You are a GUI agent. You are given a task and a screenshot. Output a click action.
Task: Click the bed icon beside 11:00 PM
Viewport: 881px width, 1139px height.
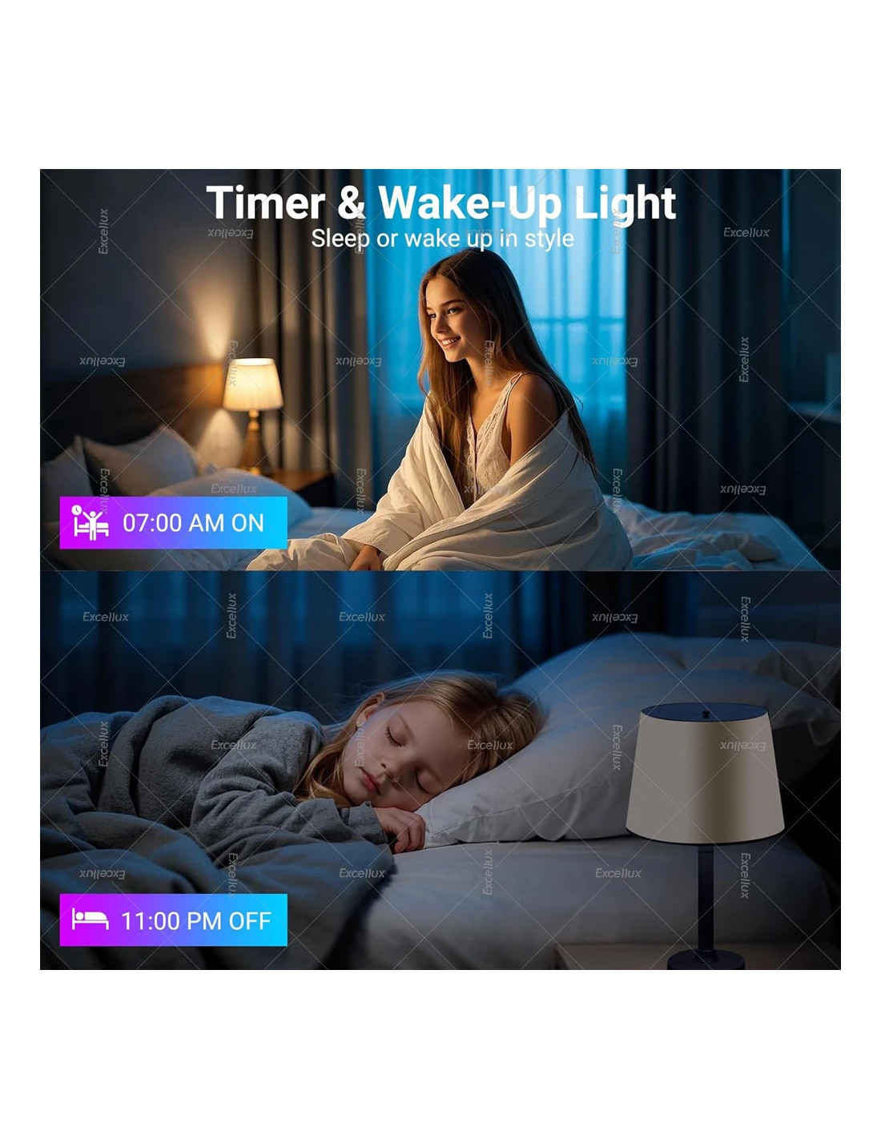click(x=90, y=919)
